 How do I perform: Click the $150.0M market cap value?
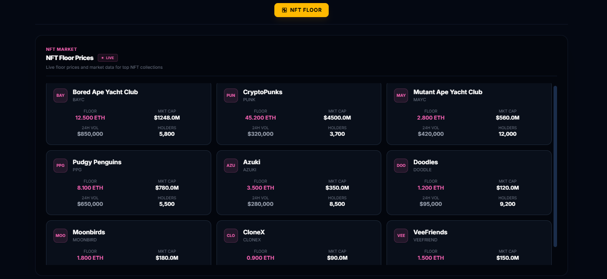point(508,258)
